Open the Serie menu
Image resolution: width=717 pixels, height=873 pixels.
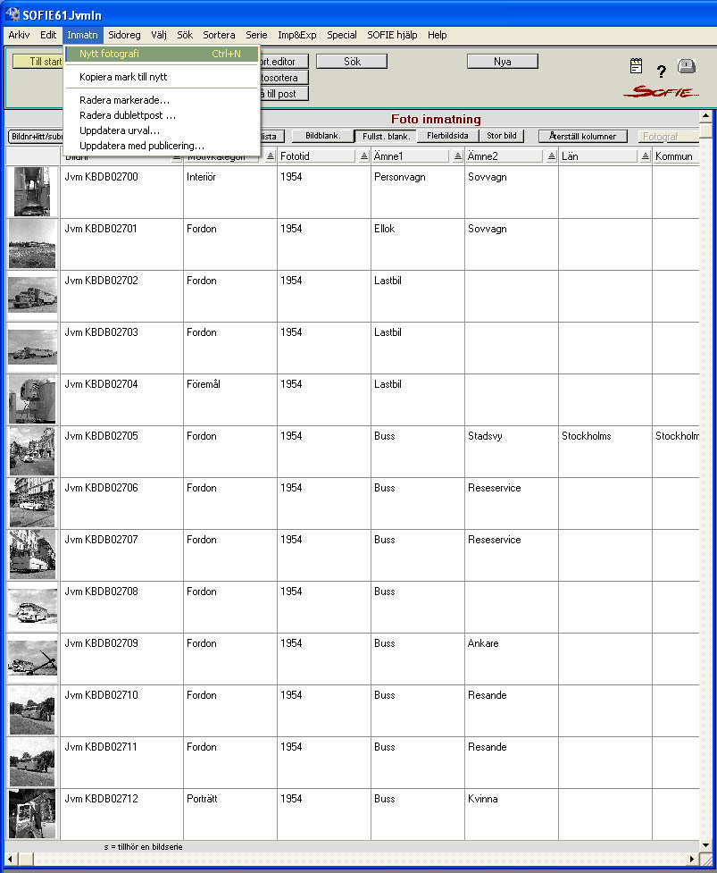(x=256, y=35)
